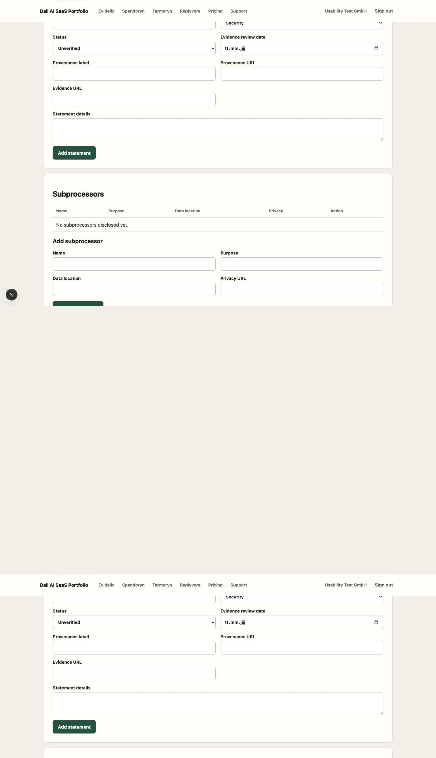Click the Data location column header in the table
The image size is (436, 758).
click(188, 211)
